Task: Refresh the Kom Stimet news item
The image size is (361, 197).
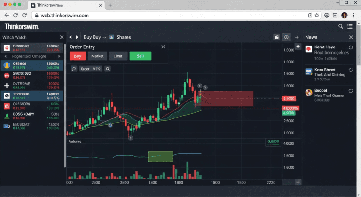Action: coord(351,70)
